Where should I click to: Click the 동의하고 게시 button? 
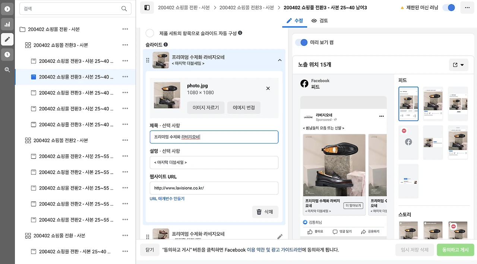click(455, 250)
